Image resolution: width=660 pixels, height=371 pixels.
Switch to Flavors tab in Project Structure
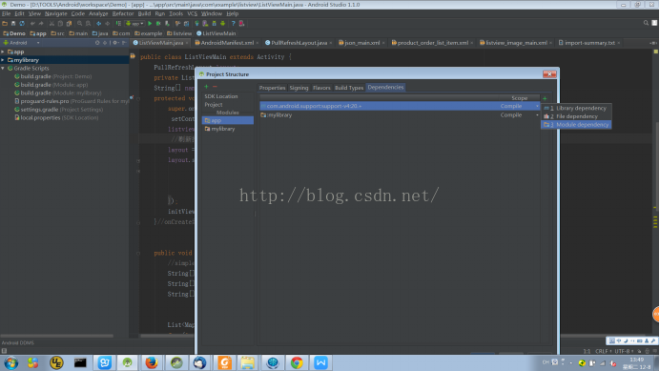(x=321, y=88)
